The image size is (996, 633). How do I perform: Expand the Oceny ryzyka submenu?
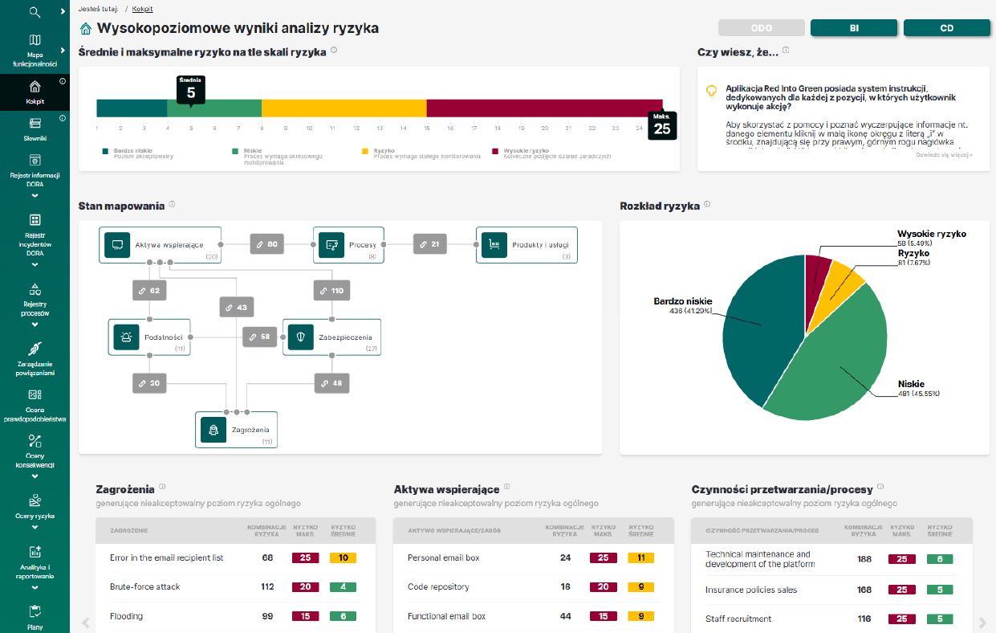(35, 528)
